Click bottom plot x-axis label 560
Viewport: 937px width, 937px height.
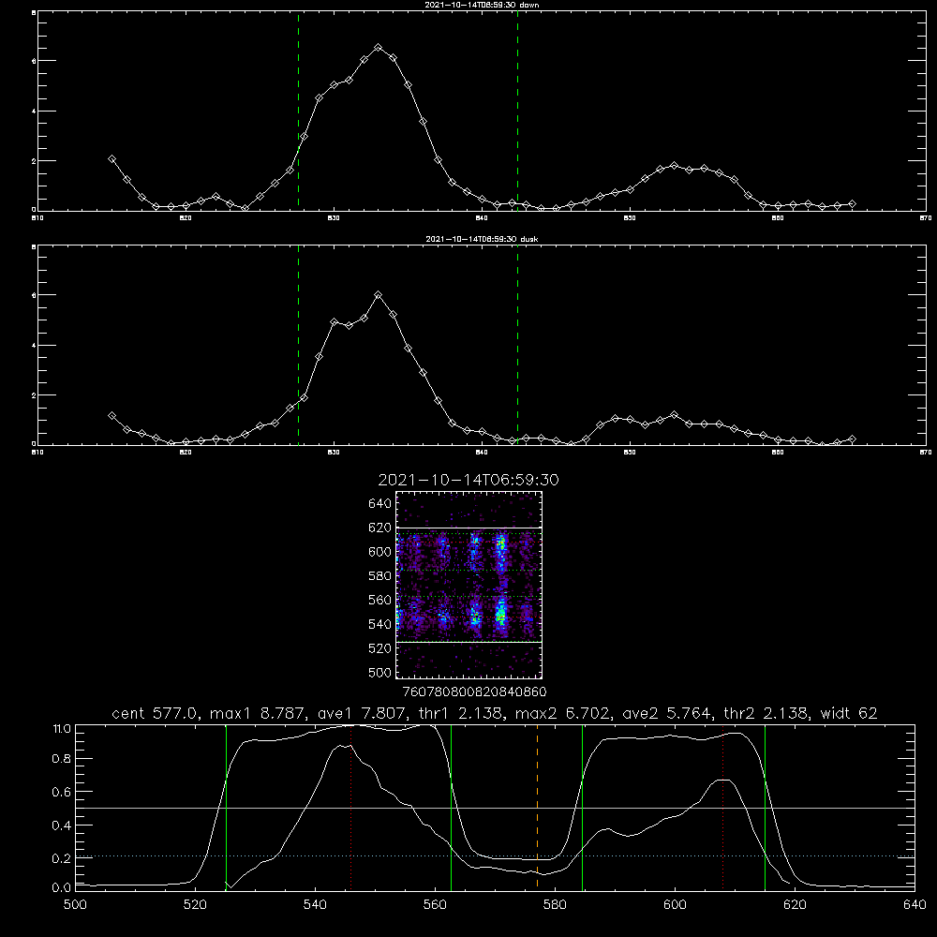tap(435, 905)
